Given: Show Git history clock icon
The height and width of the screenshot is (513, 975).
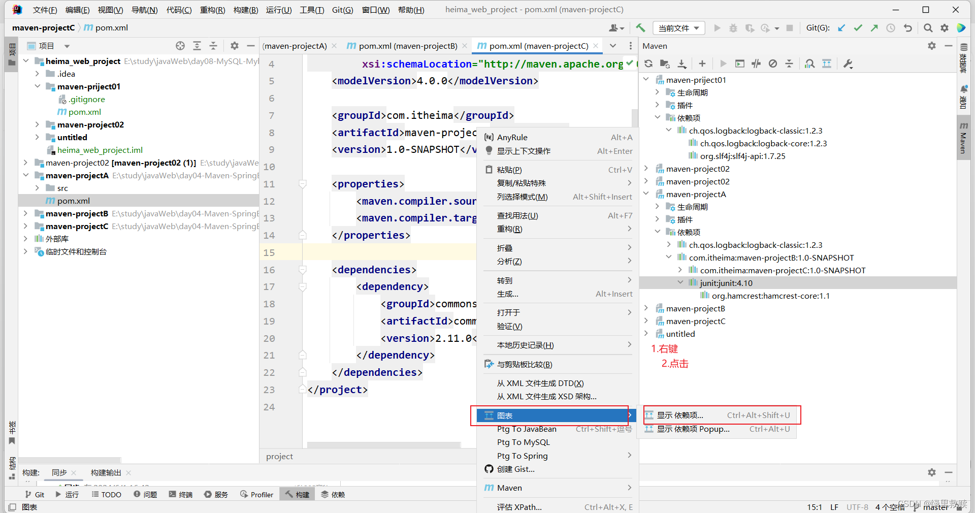Looking at the screenshot, I should (891, 28).
